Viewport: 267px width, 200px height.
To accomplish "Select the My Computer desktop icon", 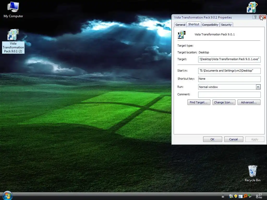I will [13, 10].
